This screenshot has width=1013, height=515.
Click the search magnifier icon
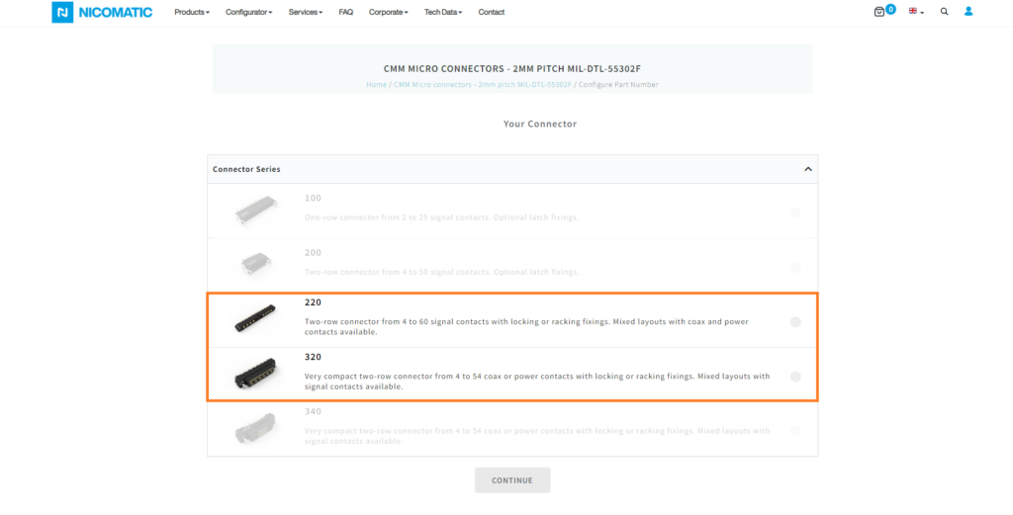pos(944,12)
